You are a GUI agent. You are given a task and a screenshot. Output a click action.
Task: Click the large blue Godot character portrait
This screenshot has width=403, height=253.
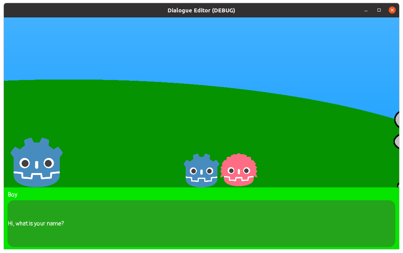[37, 162]
